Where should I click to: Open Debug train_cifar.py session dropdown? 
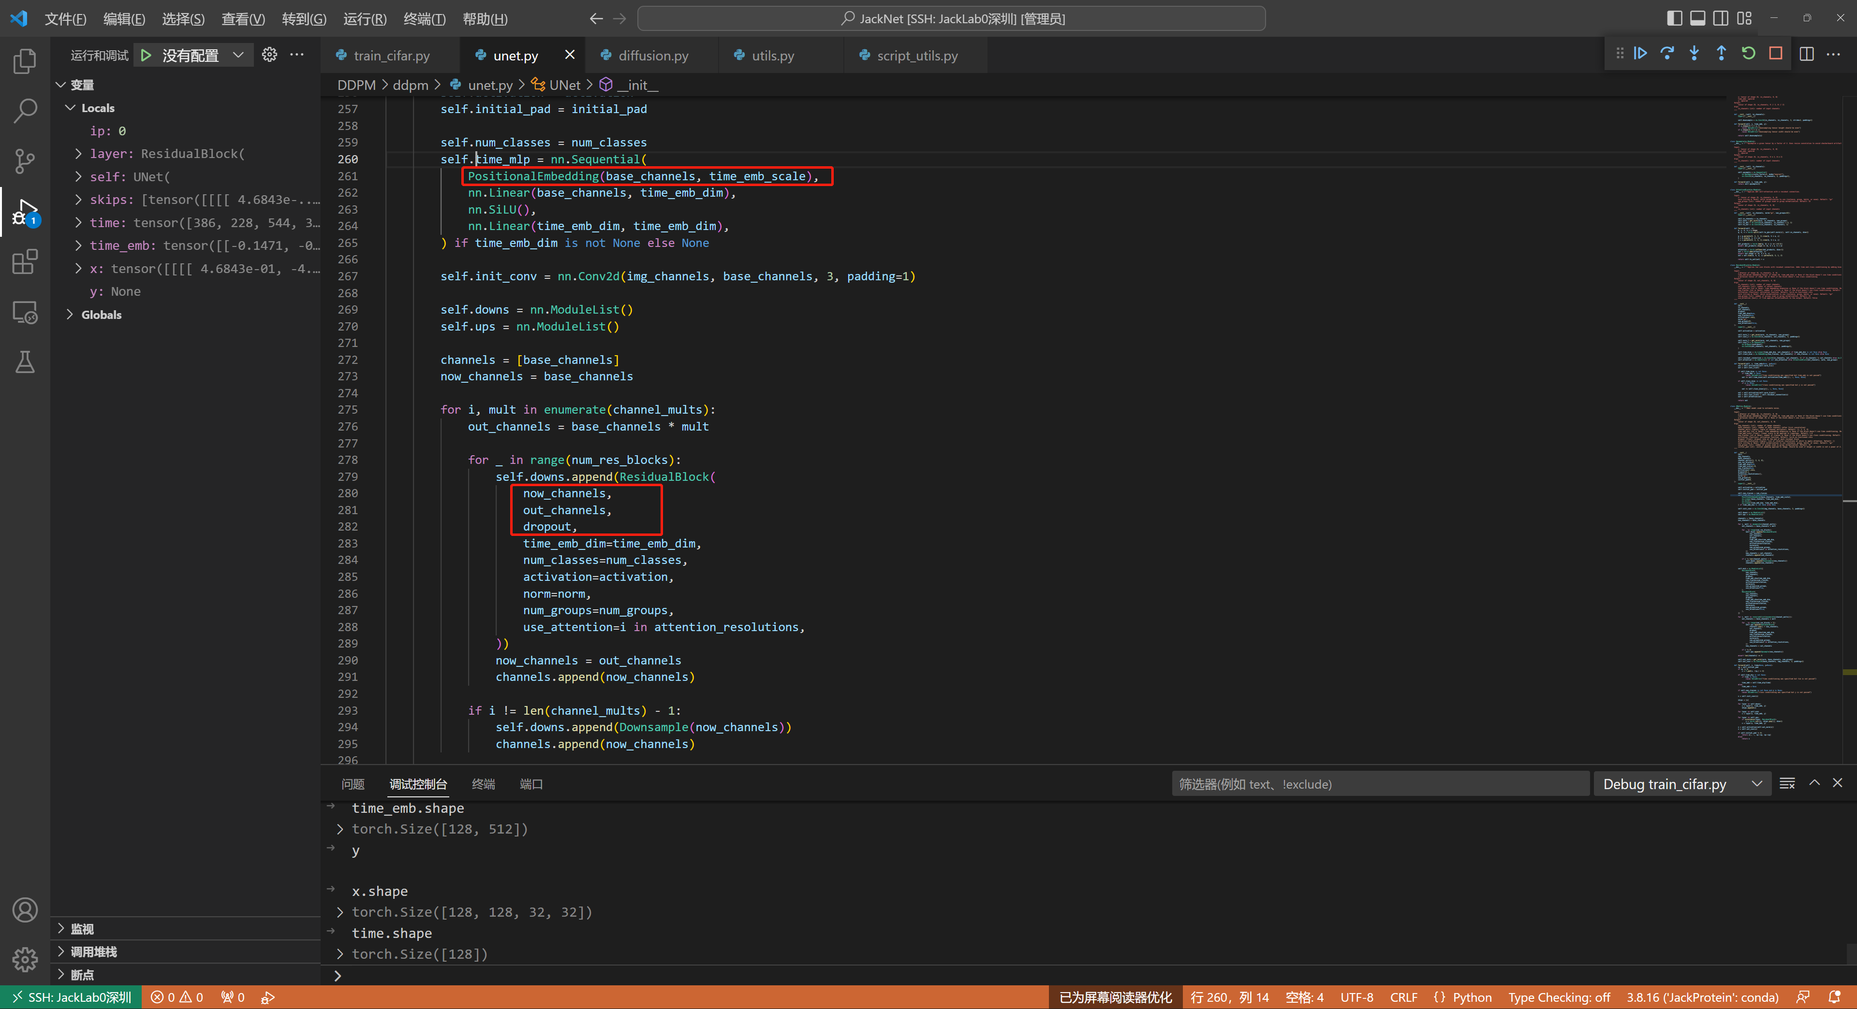(x=1682, y=784)
